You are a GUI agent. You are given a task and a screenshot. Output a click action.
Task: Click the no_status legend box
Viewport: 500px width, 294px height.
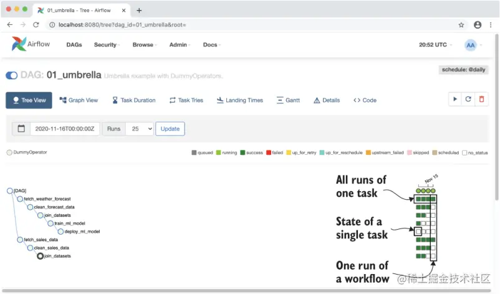tap(464, 152)
